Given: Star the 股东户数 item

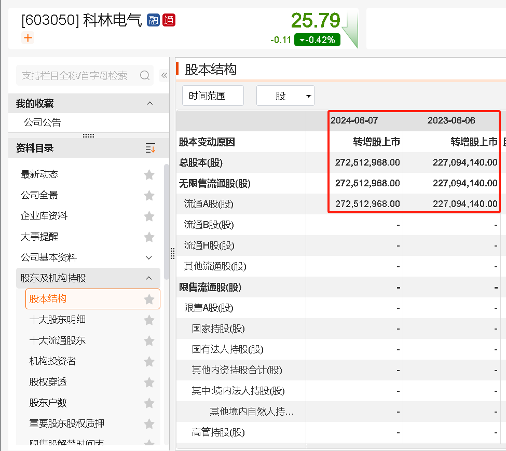Looking at the screenshot, I should click(149, 403).
